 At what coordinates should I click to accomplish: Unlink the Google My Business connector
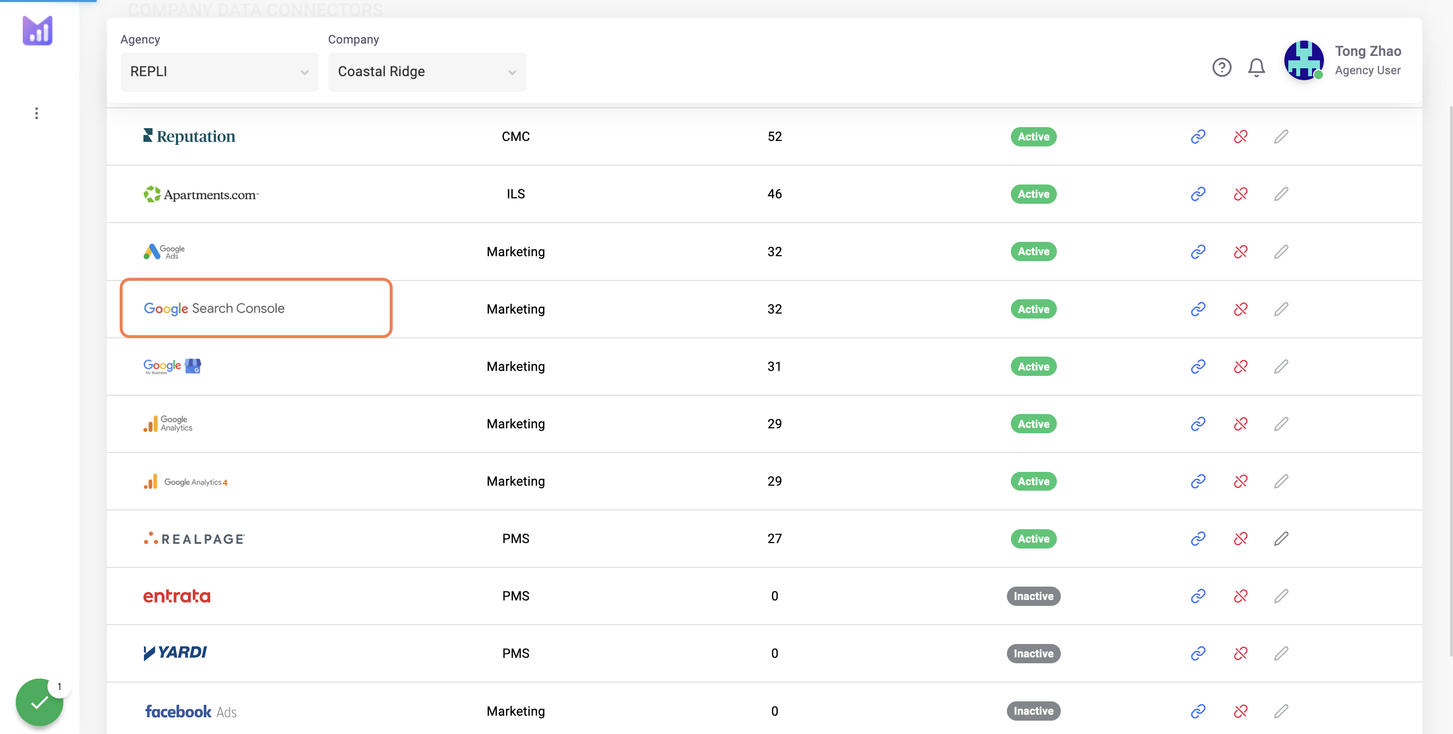[x=1240, y=367]
